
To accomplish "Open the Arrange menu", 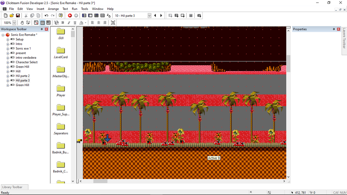I will point(53,9).
